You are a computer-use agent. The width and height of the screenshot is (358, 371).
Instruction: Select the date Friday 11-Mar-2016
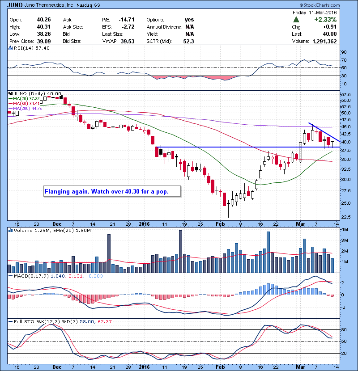(x=315, y=13)
